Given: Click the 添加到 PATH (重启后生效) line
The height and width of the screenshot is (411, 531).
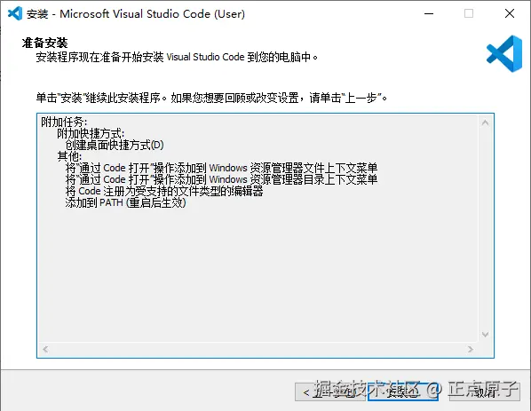Looking at the screenshot, I should pyautogui.click(x=125, y=202).
